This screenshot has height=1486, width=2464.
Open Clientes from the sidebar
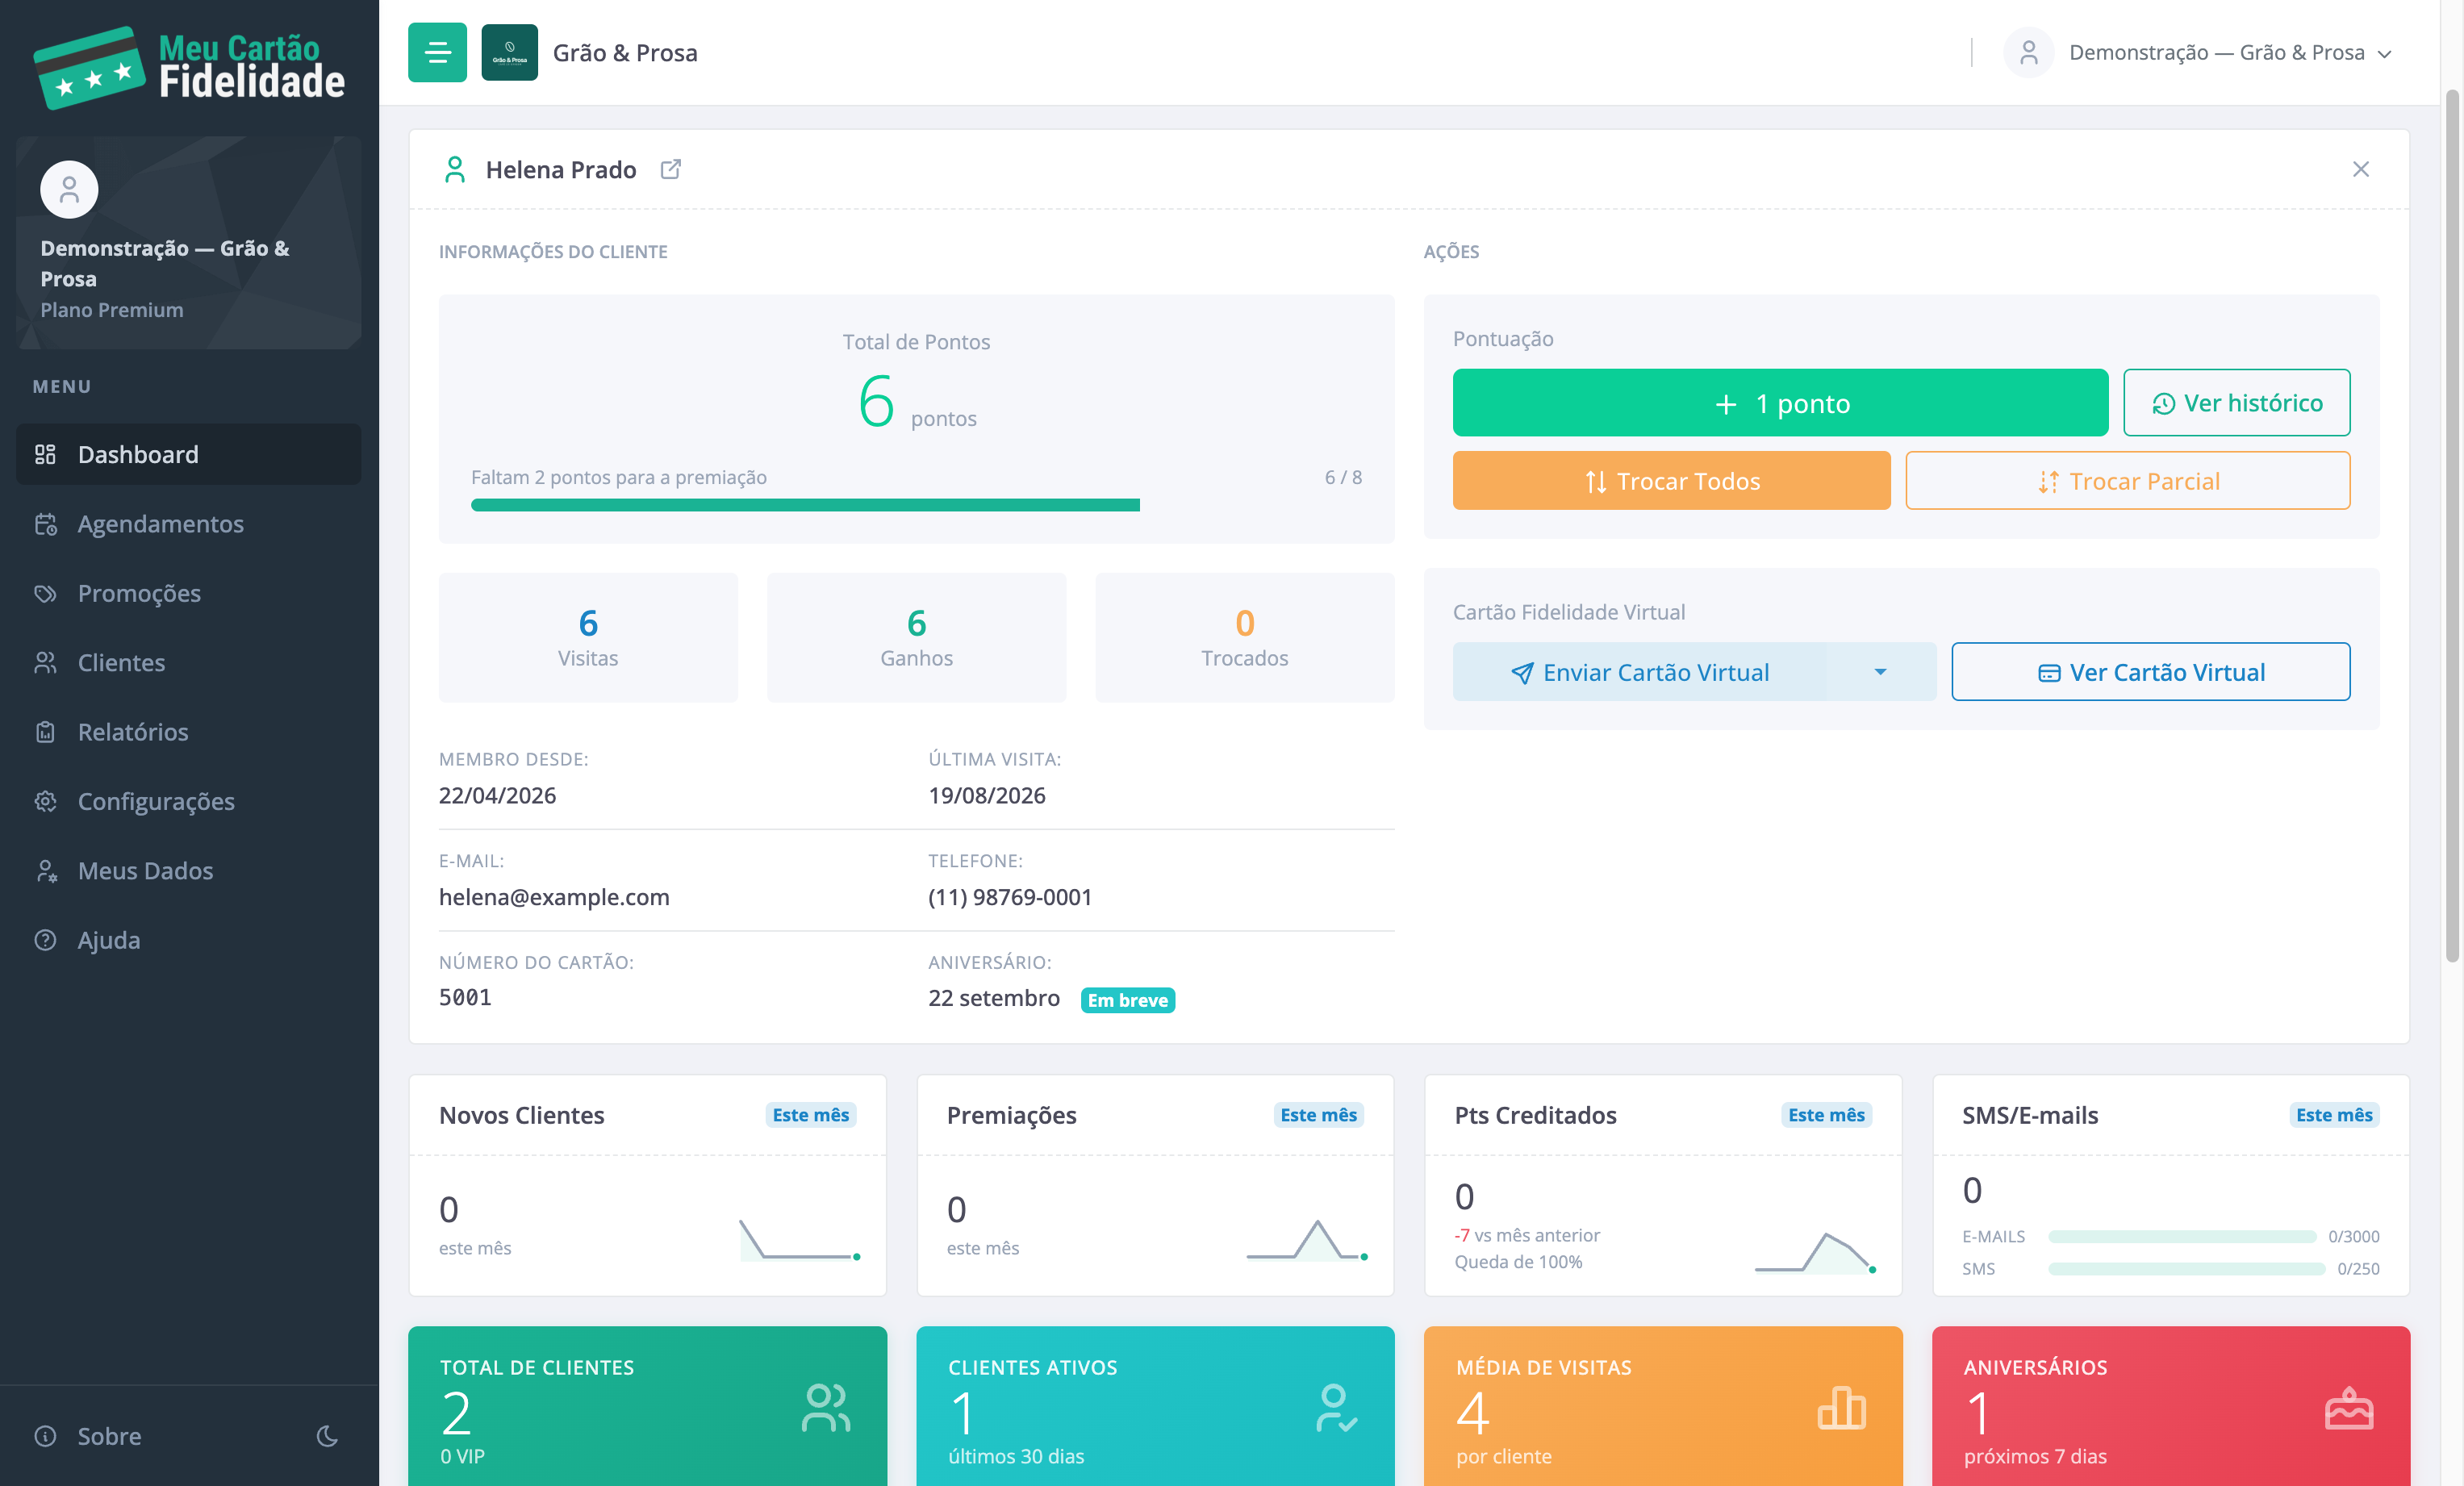pyautogui.click(x=189, y=662)
